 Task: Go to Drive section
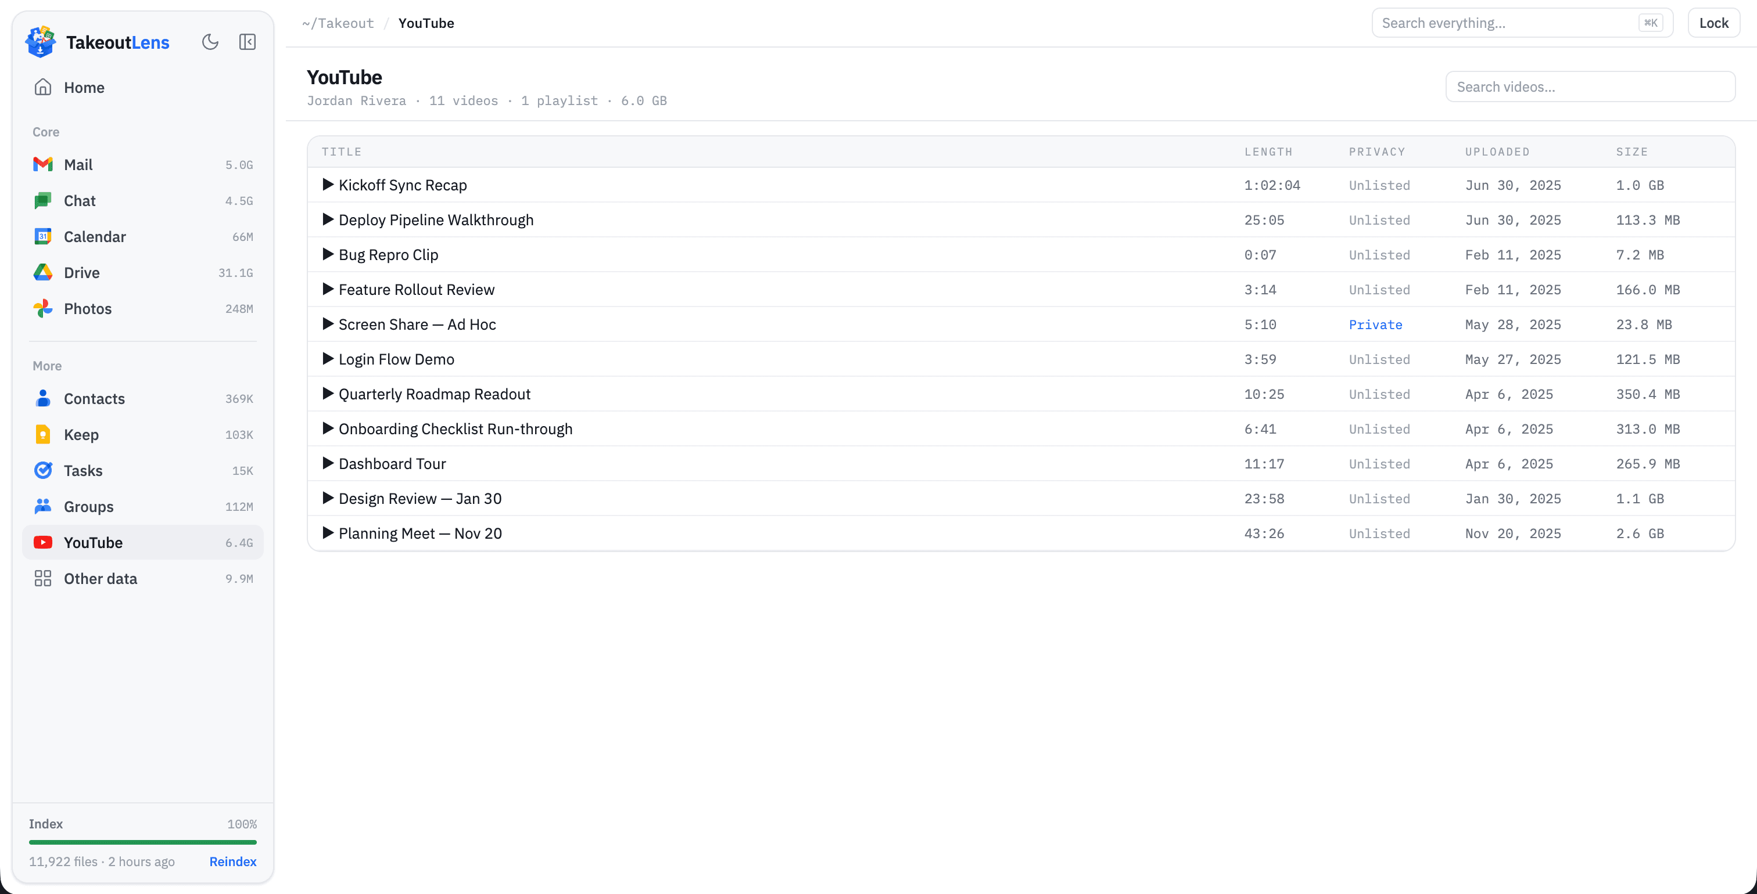point(142,273)
